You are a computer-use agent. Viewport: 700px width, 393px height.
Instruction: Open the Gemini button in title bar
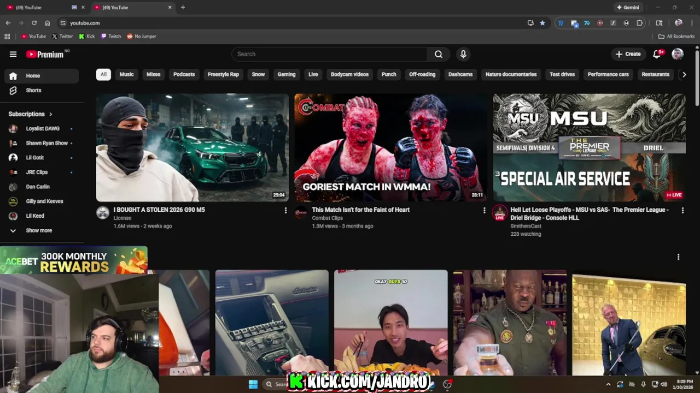(627, 8)
